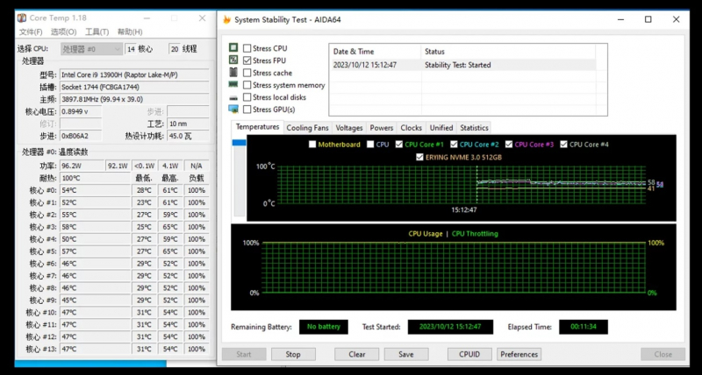Image resolution: width=702 pixels, height=375 pixels.
Task: Click the Core Temp app icon in title bar
Action: 21,18
